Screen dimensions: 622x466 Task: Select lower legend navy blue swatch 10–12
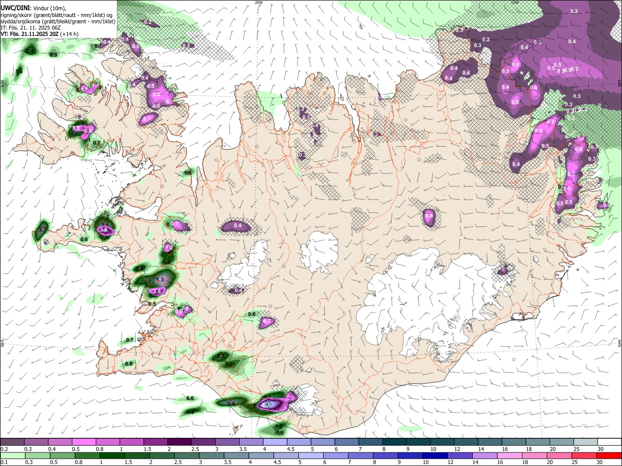(434, 455)
